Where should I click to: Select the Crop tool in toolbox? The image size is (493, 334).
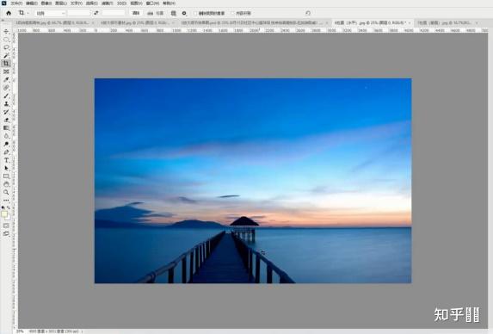[x=6, y=64]
